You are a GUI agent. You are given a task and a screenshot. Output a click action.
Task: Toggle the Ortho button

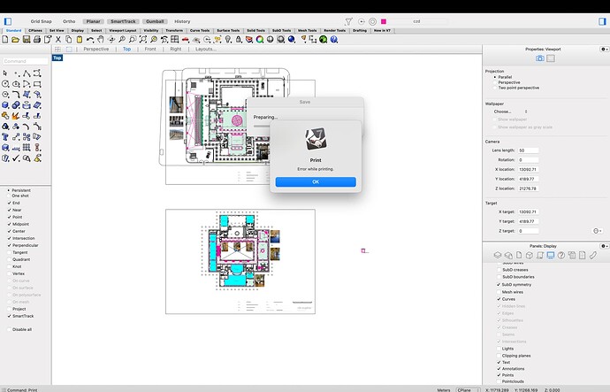tap(69, 21)
